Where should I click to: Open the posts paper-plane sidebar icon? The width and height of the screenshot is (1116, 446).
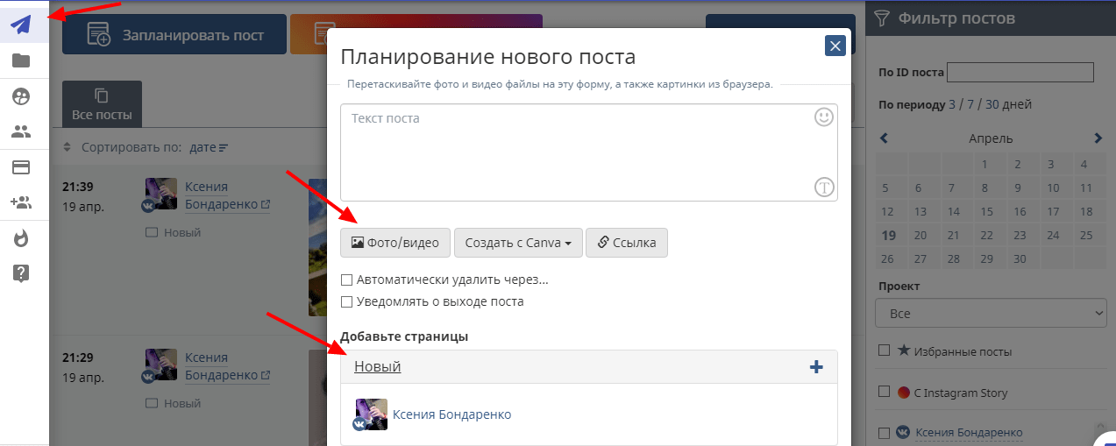(x=21, y=24)
